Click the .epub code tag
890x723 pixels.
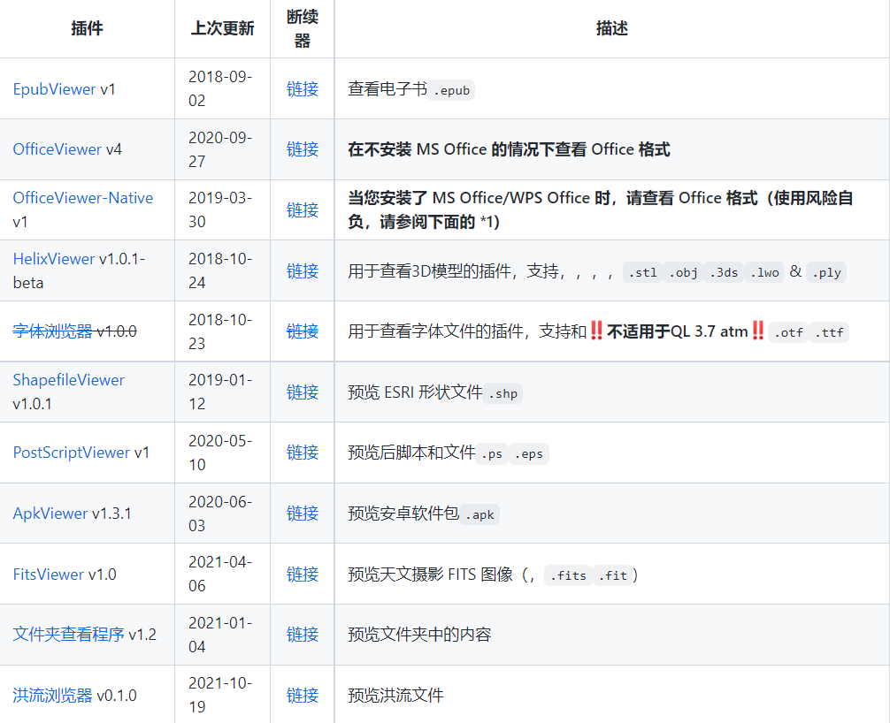[452, 91]
